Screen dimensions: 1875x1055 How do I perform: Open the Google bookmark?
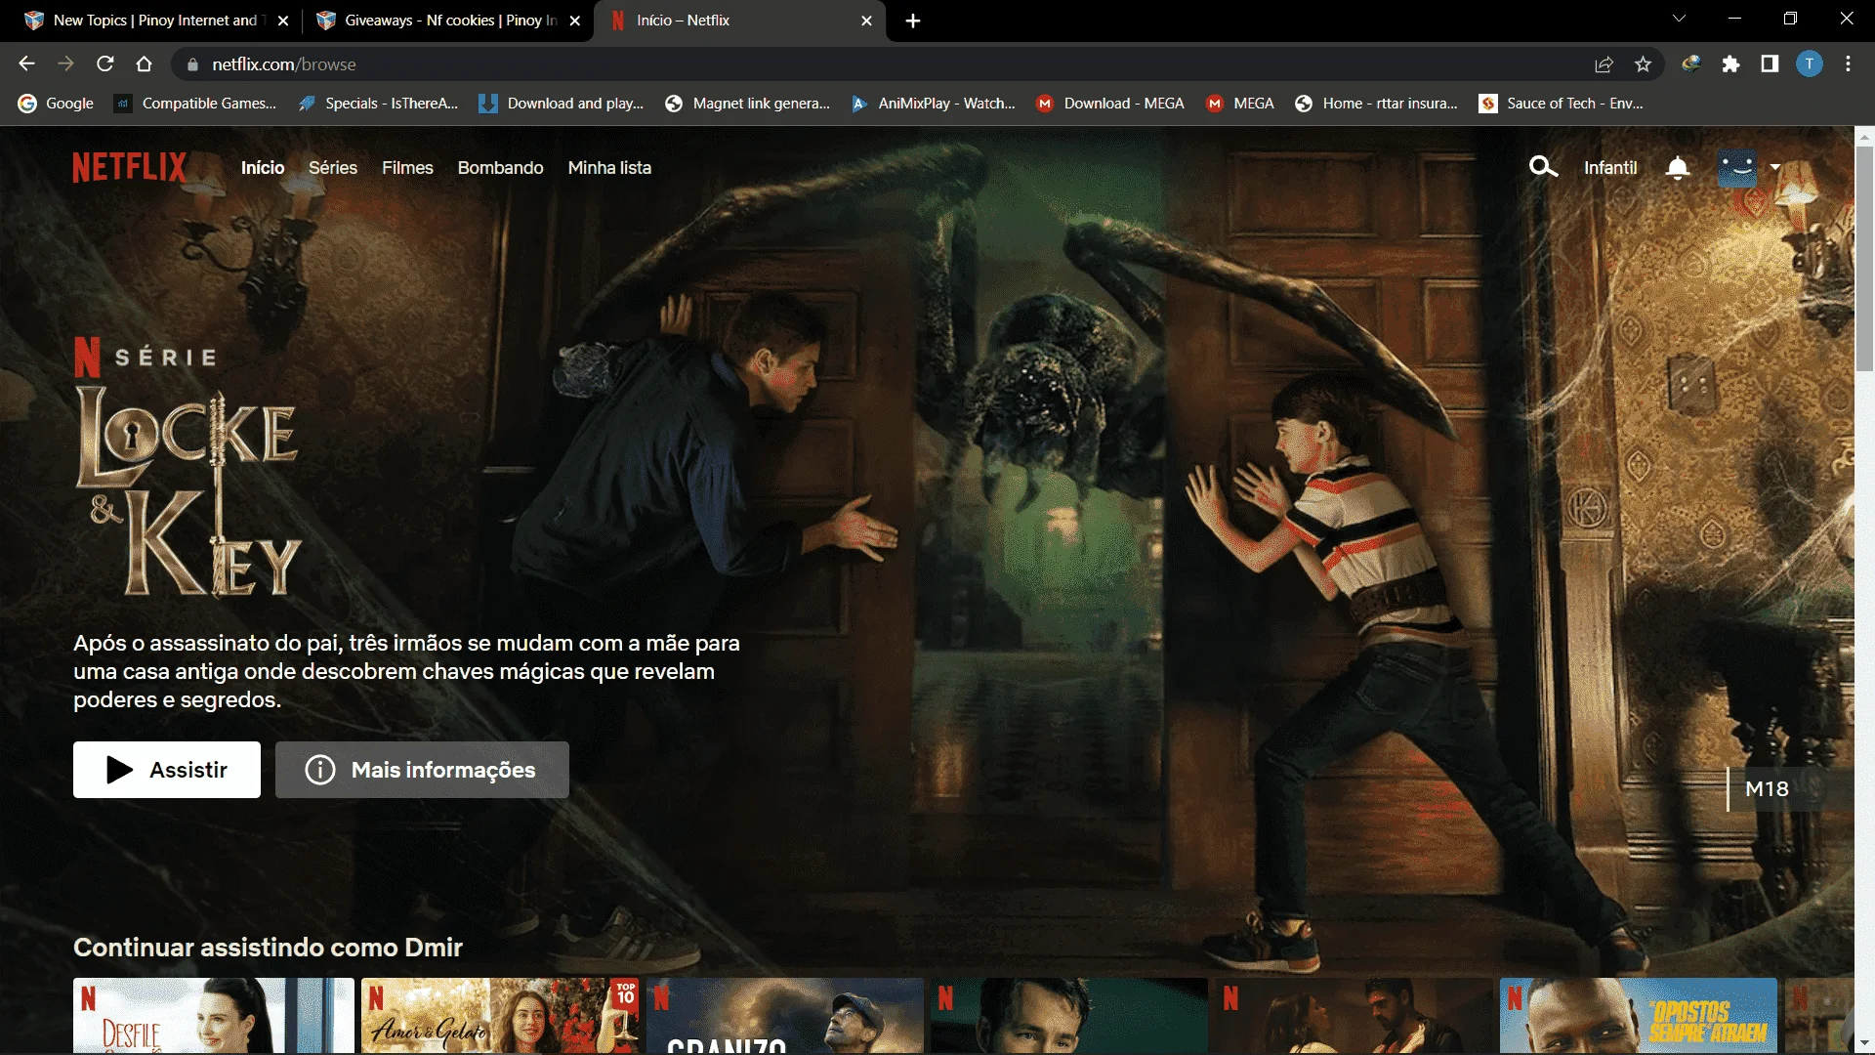tap(56, 104)
